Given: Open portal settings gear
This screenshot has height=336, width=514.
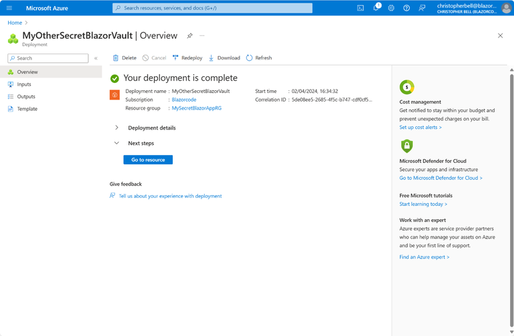Looking at the screenshot, I should (392, 8).
